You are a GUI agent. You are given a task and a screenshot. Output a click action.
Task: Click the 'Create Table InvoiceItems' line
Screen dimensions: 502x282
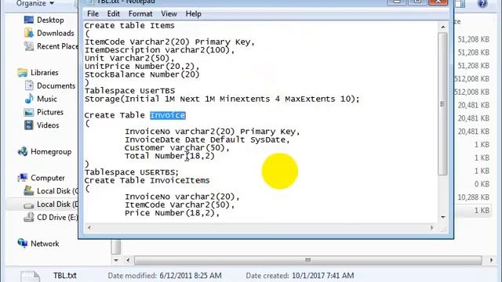point(147,180)
